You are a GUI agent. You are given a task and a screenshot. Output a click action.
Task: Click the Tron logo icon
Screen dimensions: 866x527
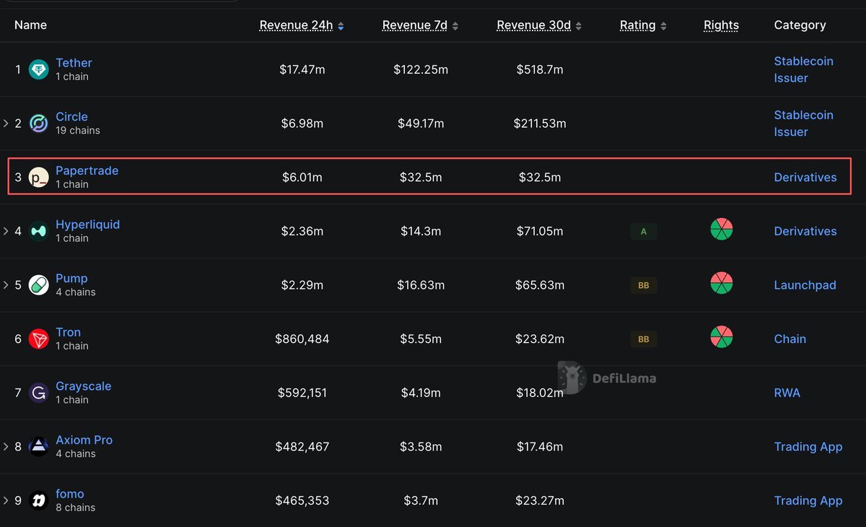(x=38, y=339)
